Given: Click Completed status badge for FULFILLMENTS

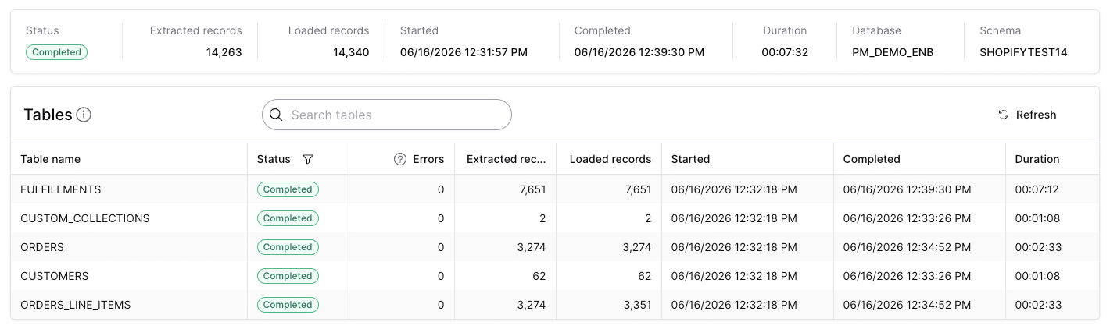Looking at the screenshot, I should pyautogui.click(x=288, y=189).
